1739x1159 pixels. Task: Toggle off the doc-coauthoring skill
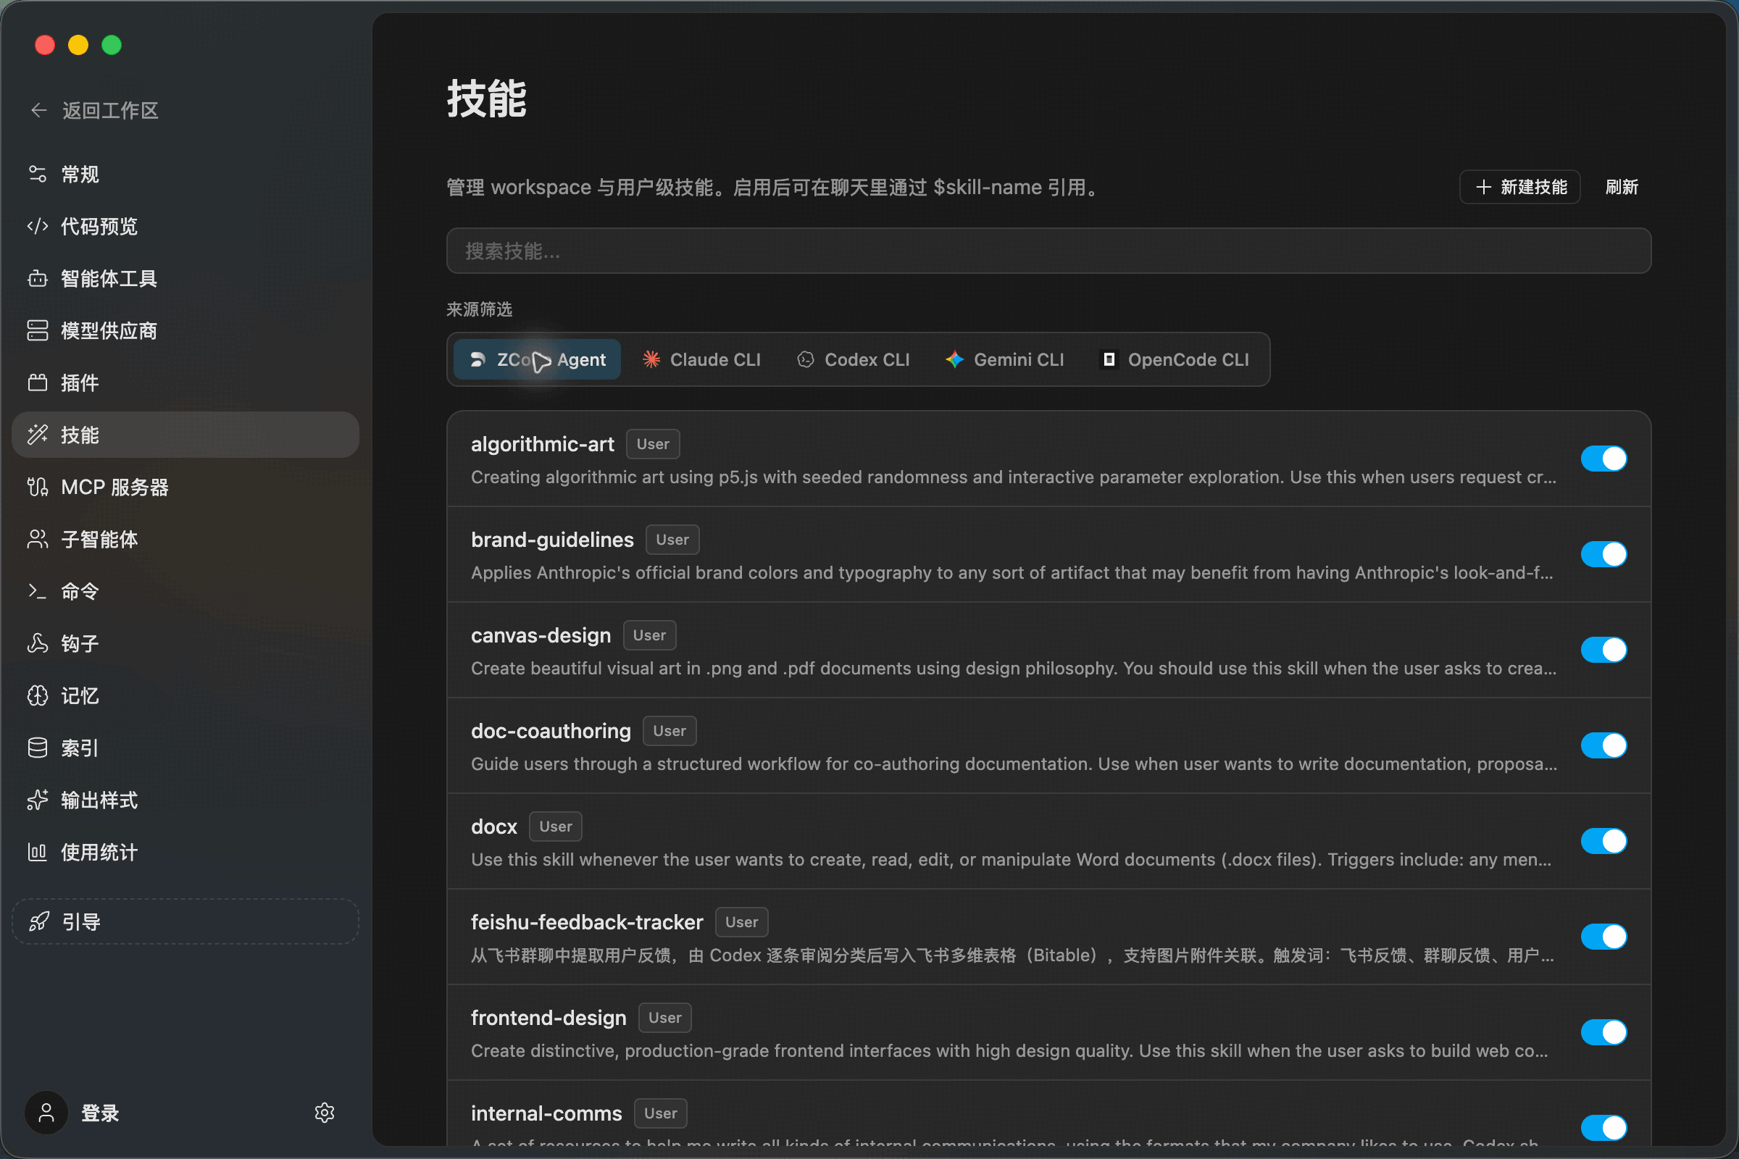(1604, 745)
